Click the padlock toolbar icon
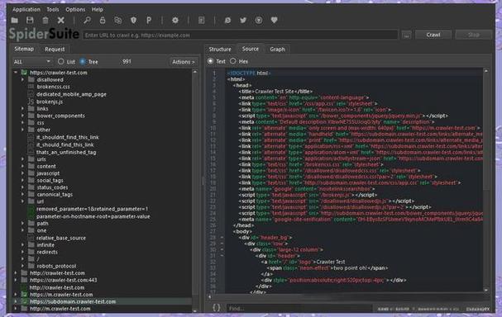502x317 pixels. (103, 21)
